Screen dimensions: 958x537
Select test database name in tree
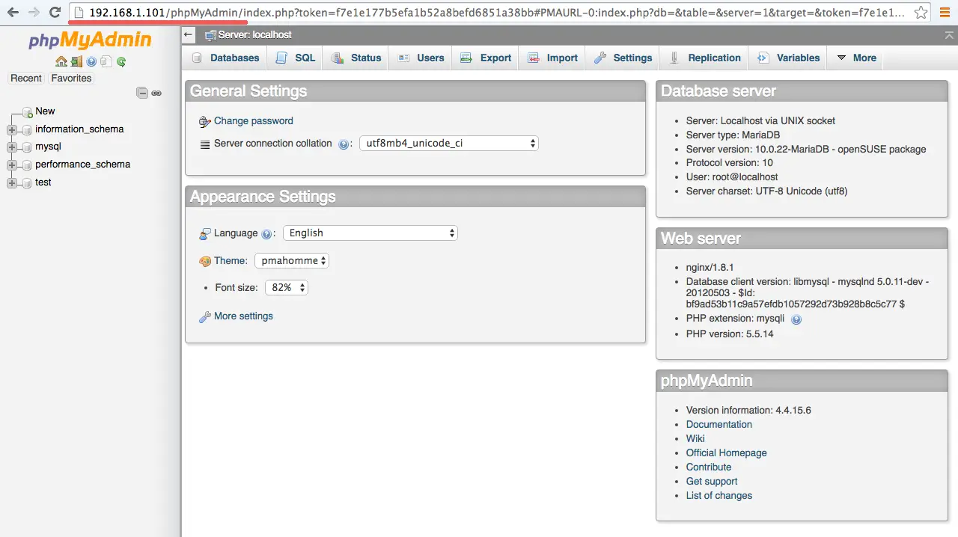pos(43,182)
